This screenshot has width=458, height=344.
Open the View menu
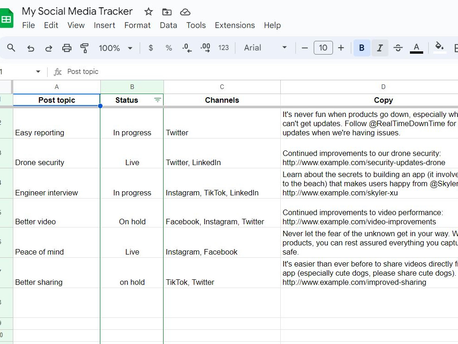coord(76,25)
